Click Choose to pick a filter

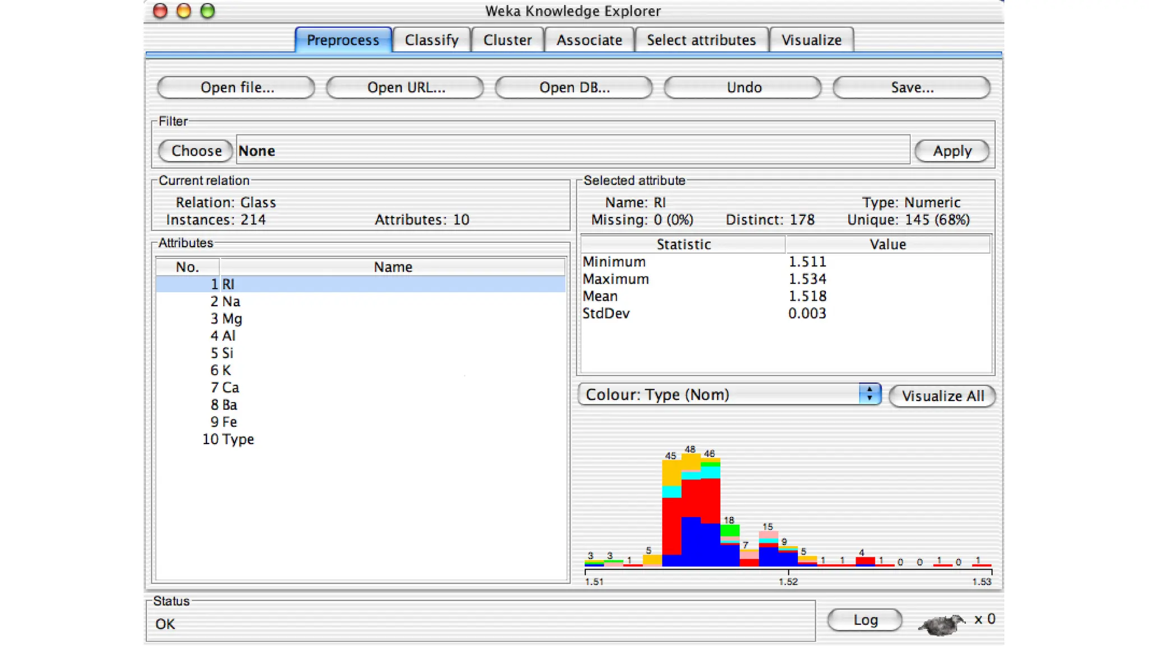point(196,151)
